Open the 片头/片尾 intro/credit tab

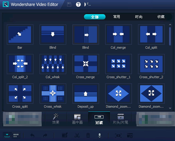point(121,119)
